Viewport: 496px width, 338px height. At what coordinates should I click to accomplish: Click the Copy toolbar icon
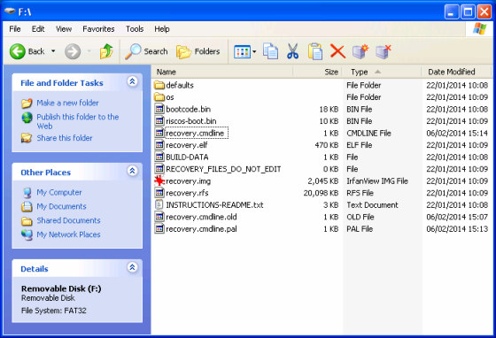(270, 51)
